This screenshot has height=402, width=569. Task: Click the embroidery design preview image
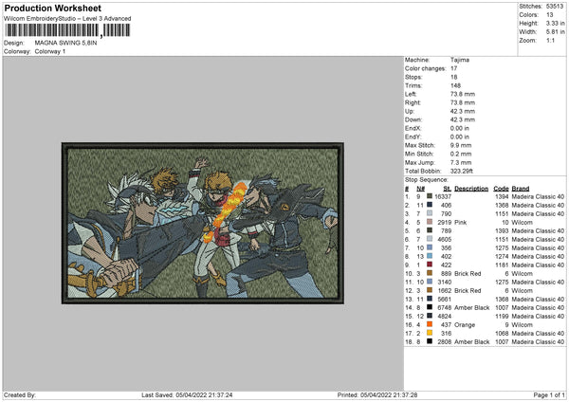203,223
